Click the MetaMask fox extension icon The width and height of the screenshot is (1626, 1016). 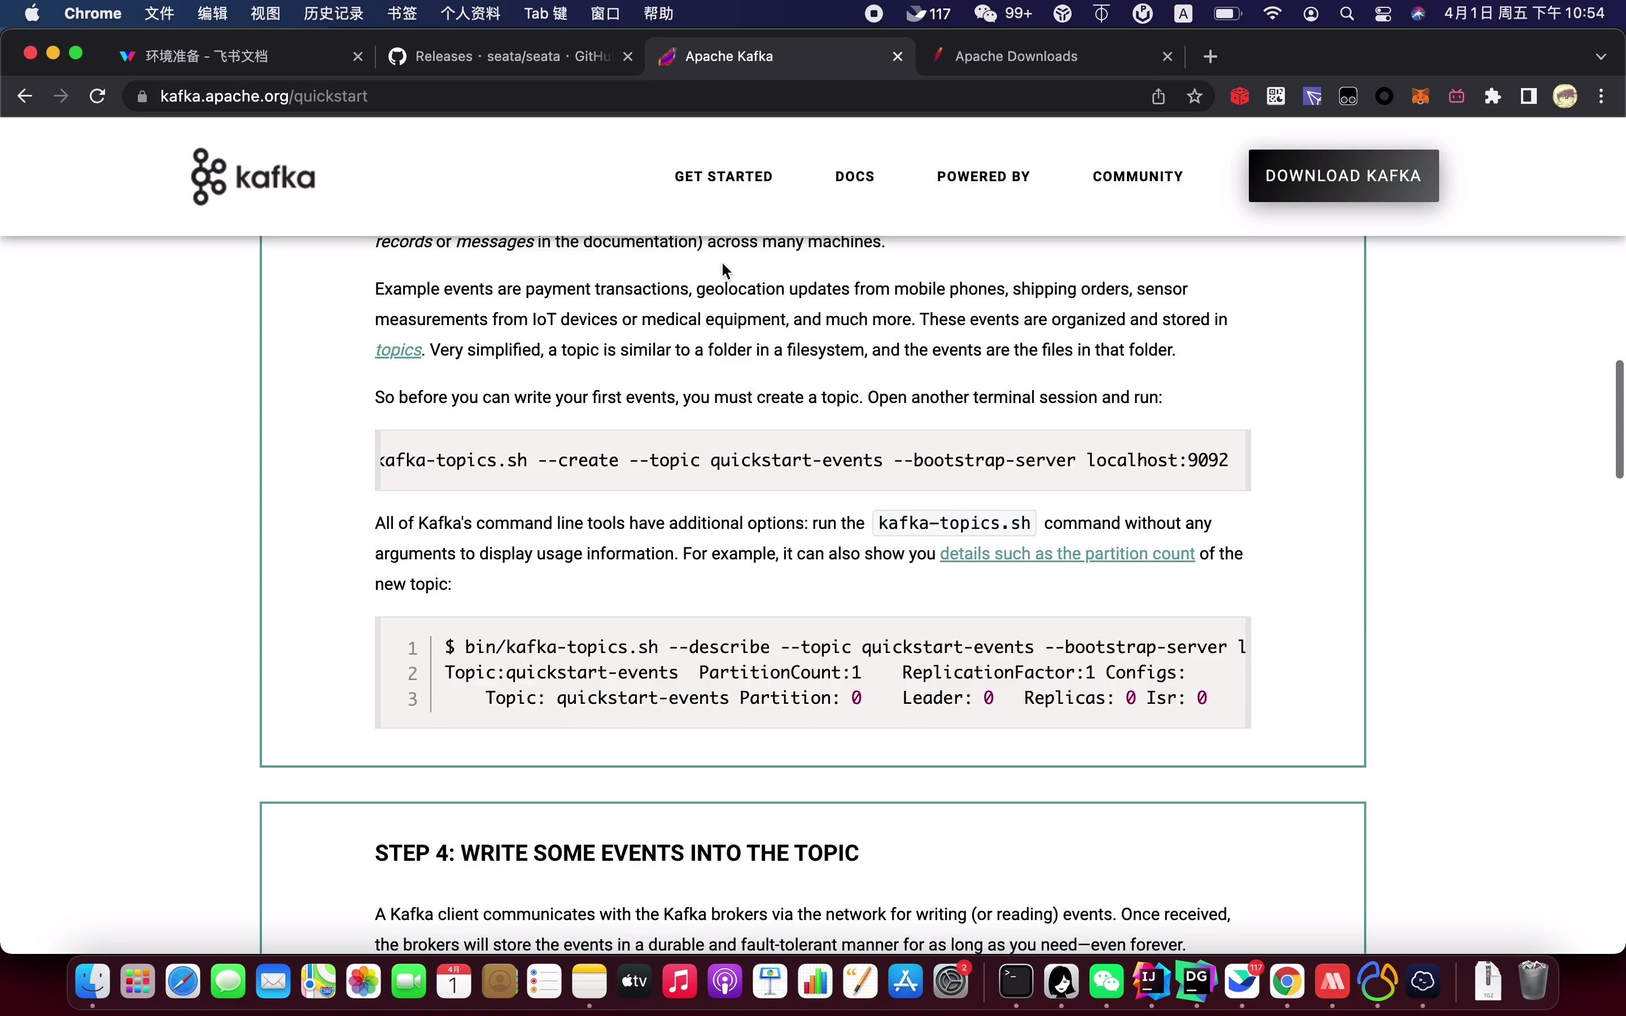[x=1420, y=97]
